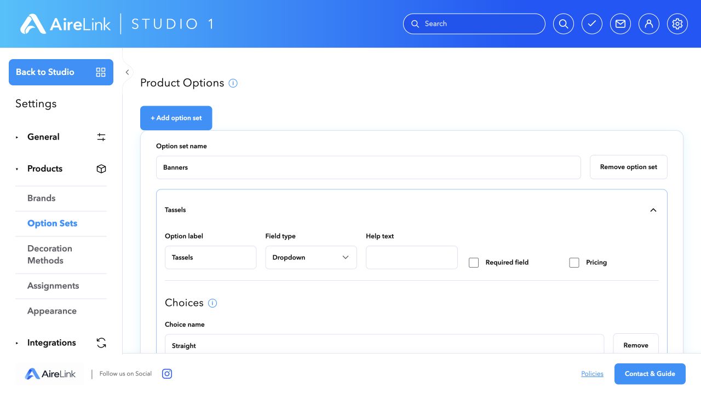
Task: Open the Brands menu item
Action: [x=42, y=198]
